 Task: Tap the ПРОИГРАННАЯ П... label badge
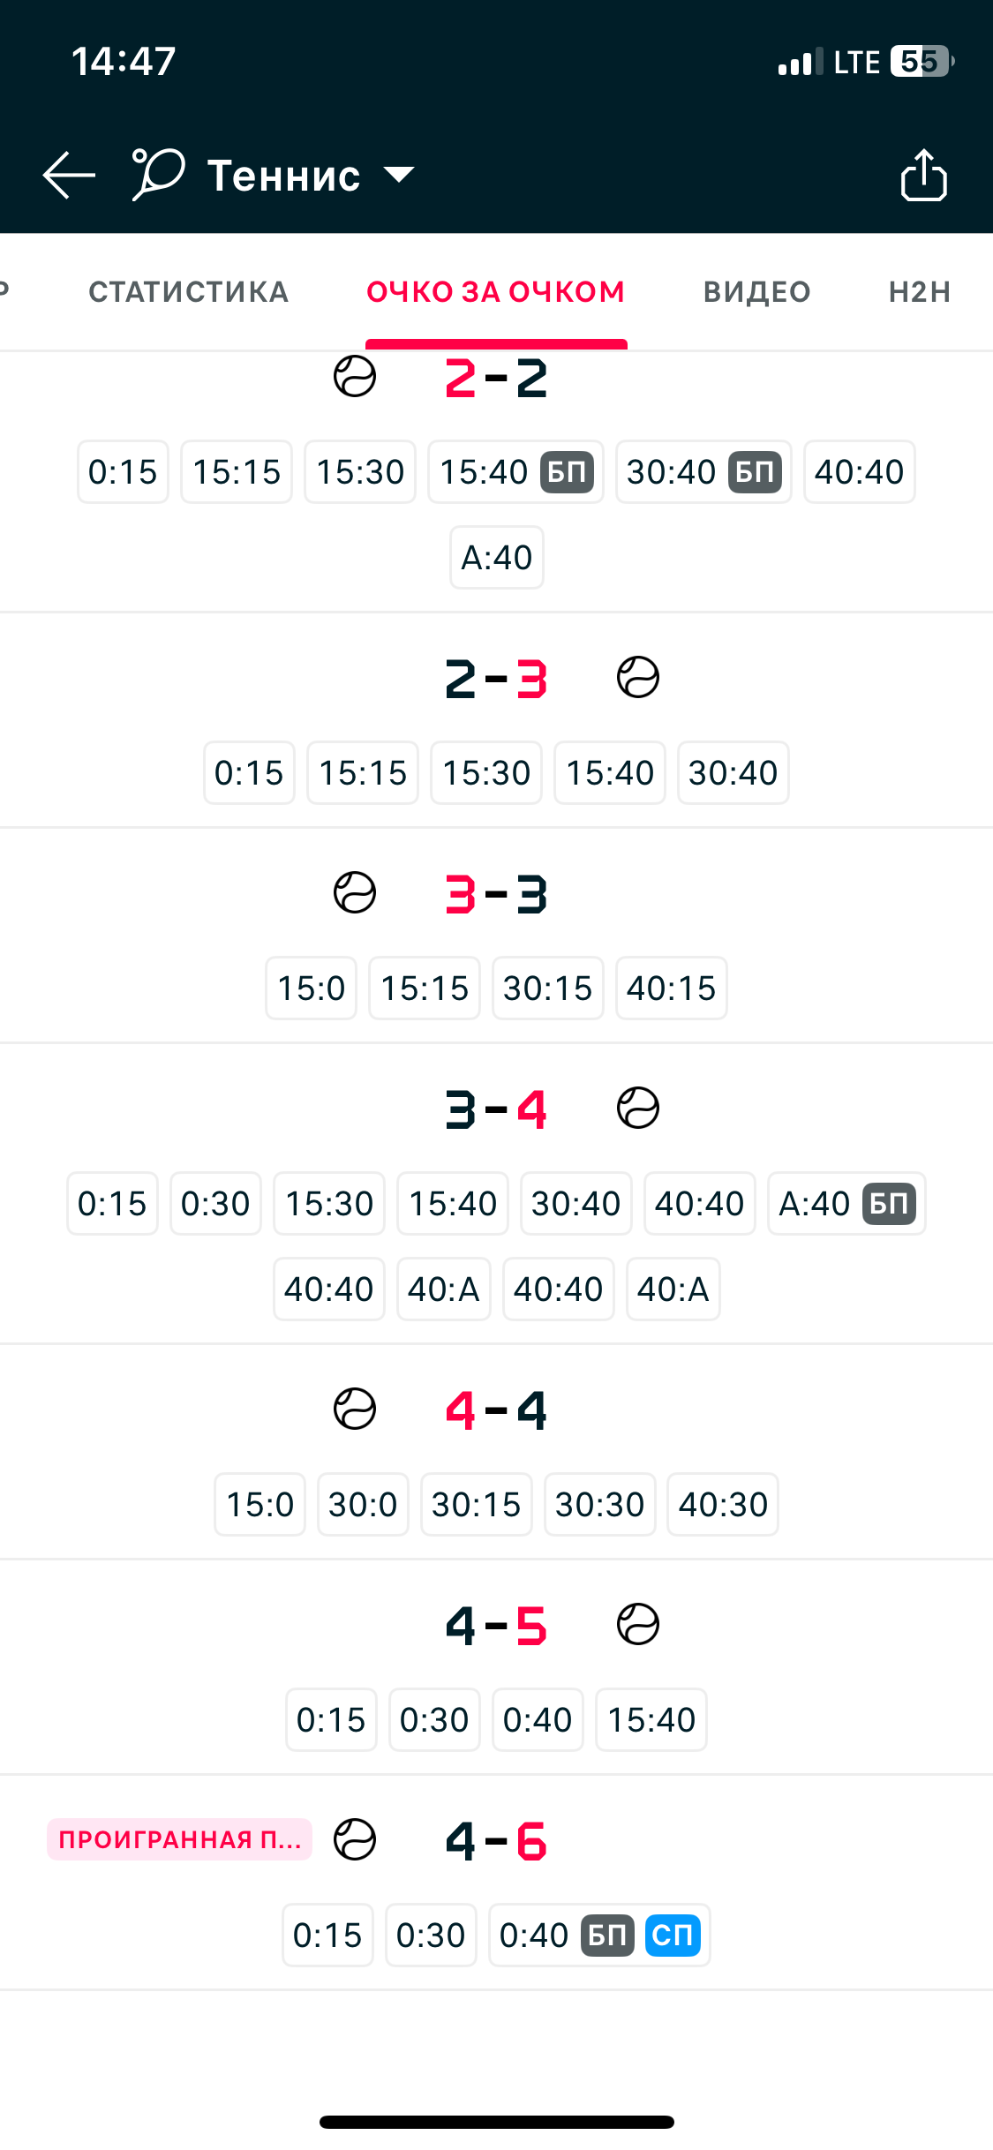click(179, 1839)
